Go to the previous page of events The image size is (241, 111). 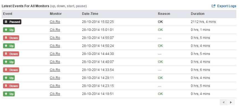pos(224,102)
